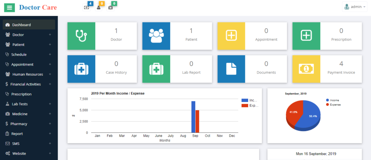Click the medical kit notification icon in the header
The height and width of the screenshot is (160, 371).
(111, 7)
